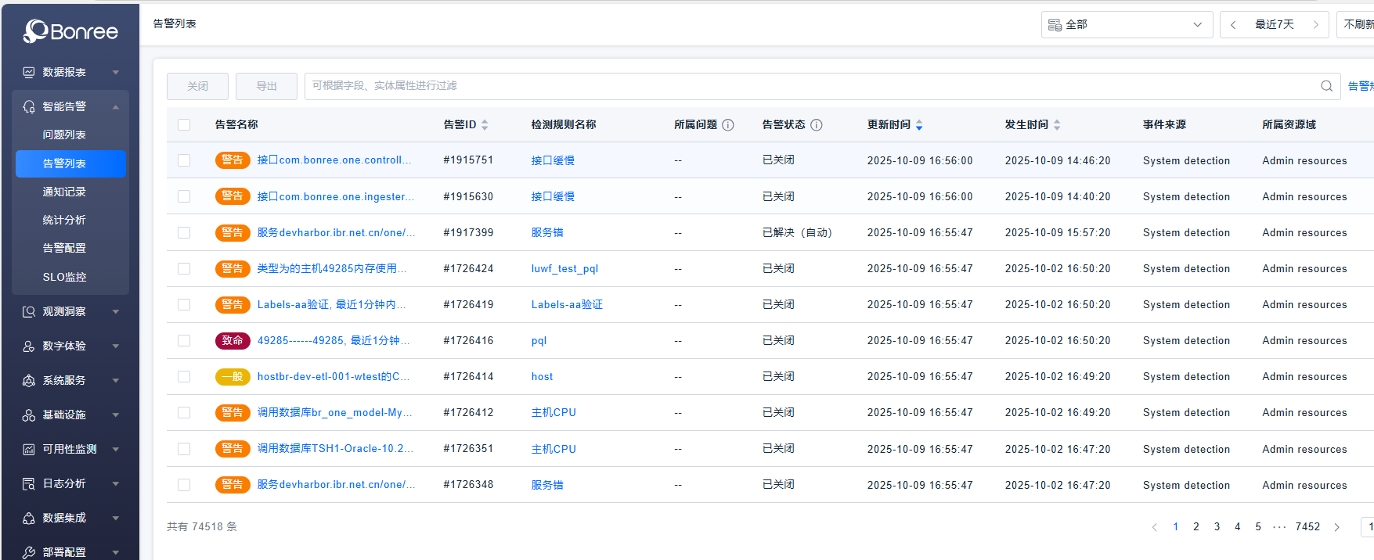Check the box for alert #1915751
This screenshot has height=560, width=1374.
184,160
